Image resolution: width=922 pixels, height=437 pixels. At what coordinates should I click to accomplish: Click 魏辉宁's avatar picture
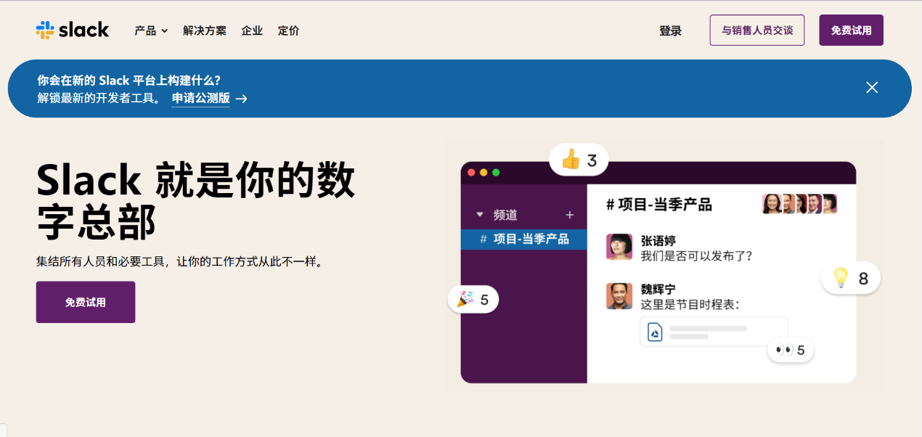(619, 296)
